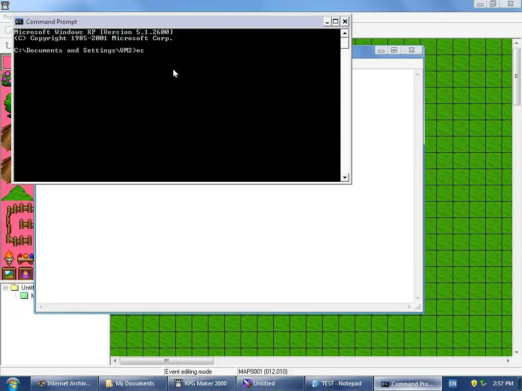The width and height of the screenshot is (522, 391).
Task: Click right arrow of map horizontal scrollbar
Action: coord(508,361)
